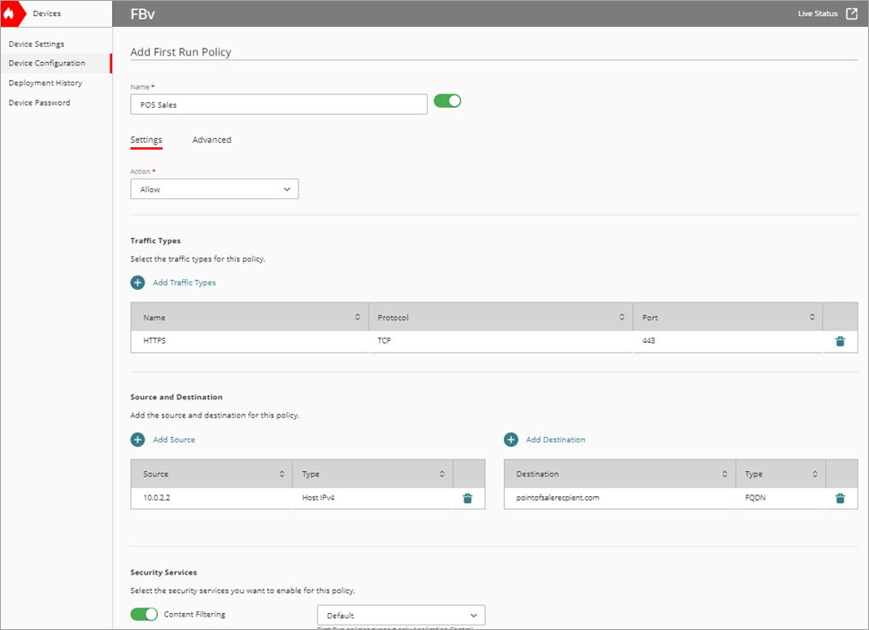The width and height of the screenshot is (869, 630).
Task: Click the plus icon beside Add Source
Action: 137,440
